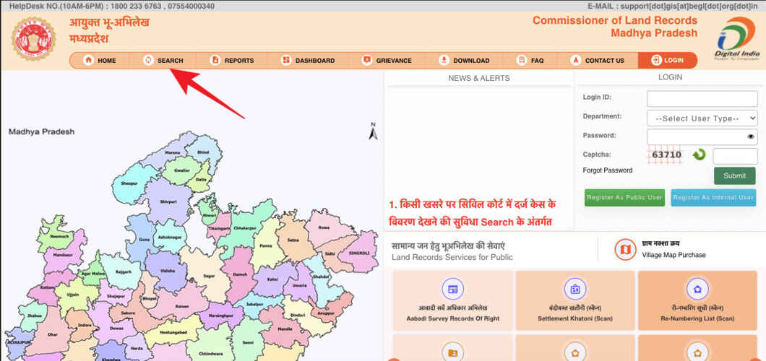Select Ujjain district on the map
Screen dimensions: 766x361
point(74,296)
